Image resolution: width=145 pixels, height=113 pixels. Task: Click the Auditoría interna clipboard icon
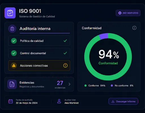[x=12, y=29]
